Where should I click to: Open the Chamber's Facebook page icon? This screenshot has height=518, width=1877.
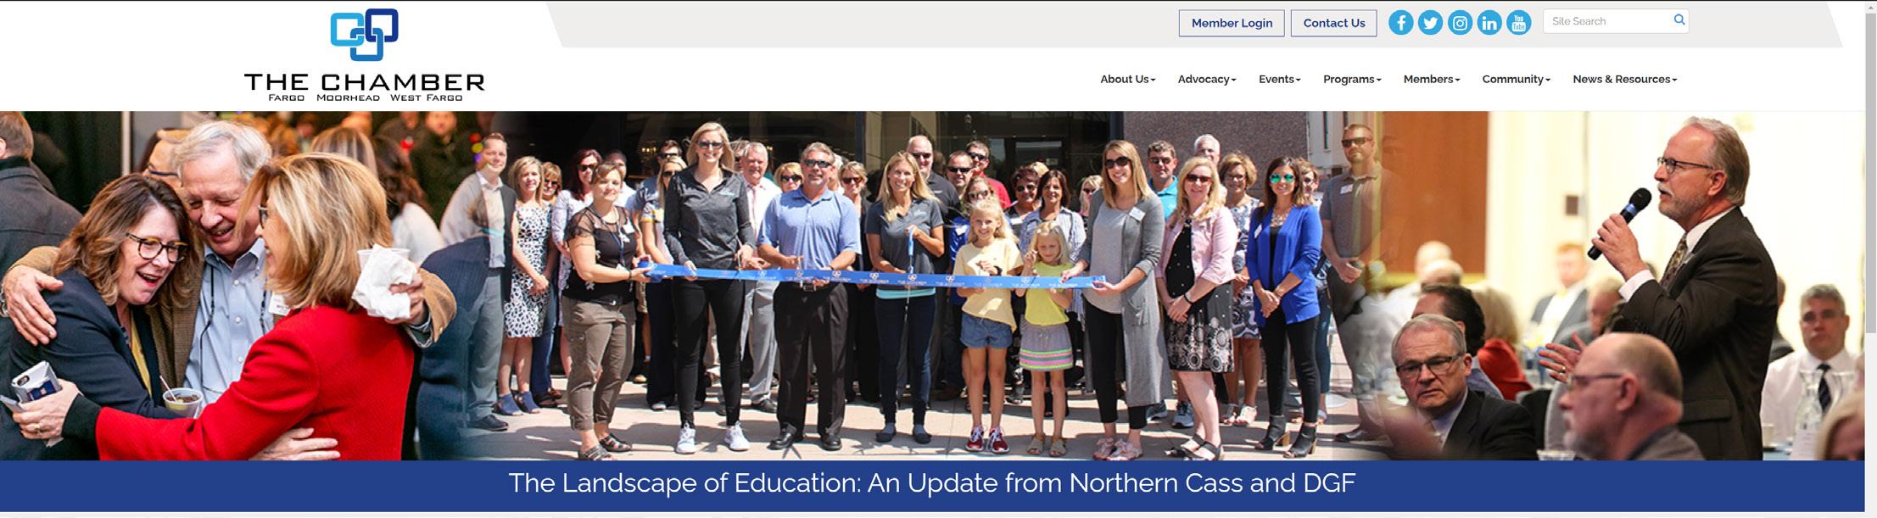point(1400,23)
